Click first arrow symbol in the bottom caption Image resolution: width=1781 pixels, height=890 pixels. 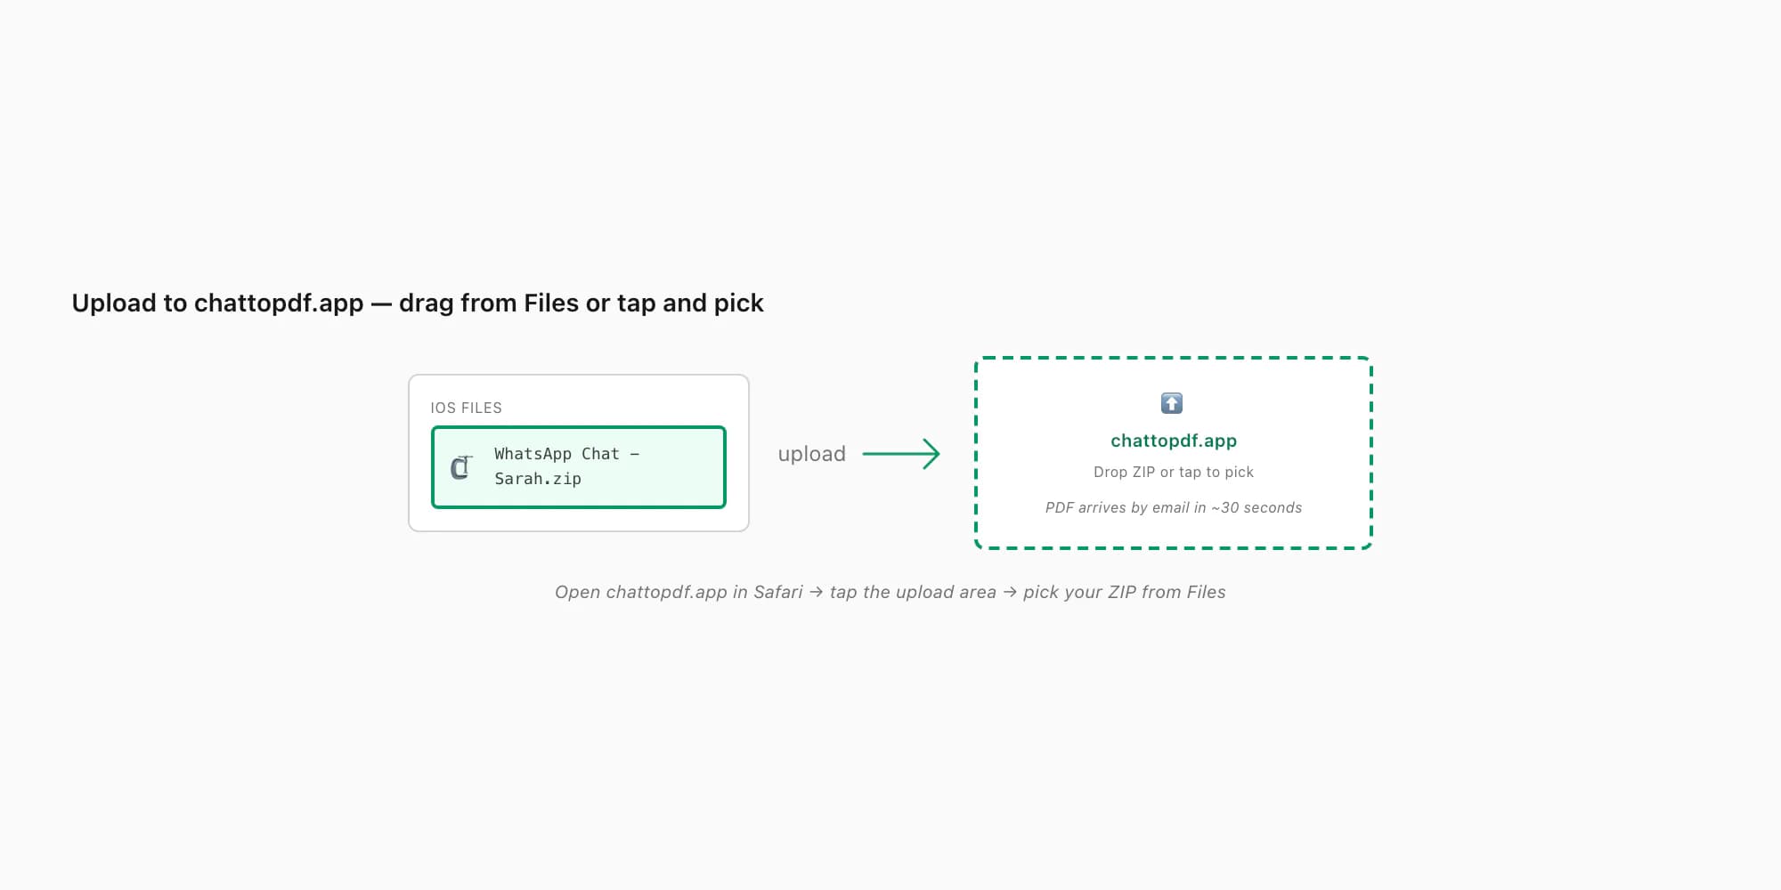tap(816, 592)
